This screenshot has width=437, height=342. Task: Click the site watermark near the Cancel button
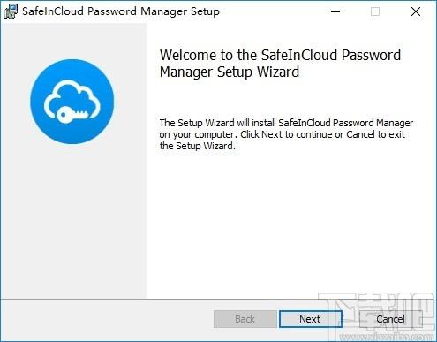pyautogui.click(x=378, y=316)
